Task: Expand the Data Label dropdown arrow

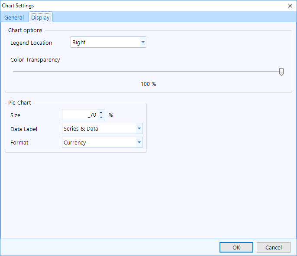Action: pyautogui.click(x=139, y=128)
